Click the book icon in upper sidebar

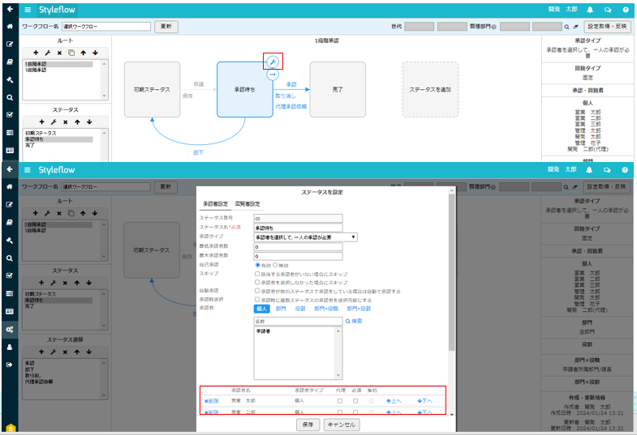coord(10,62)
